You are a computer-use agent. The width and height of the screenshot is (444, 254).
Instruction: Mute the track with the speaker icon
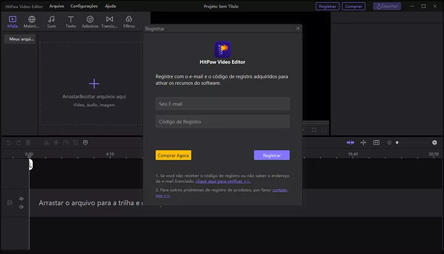[21, 207]
